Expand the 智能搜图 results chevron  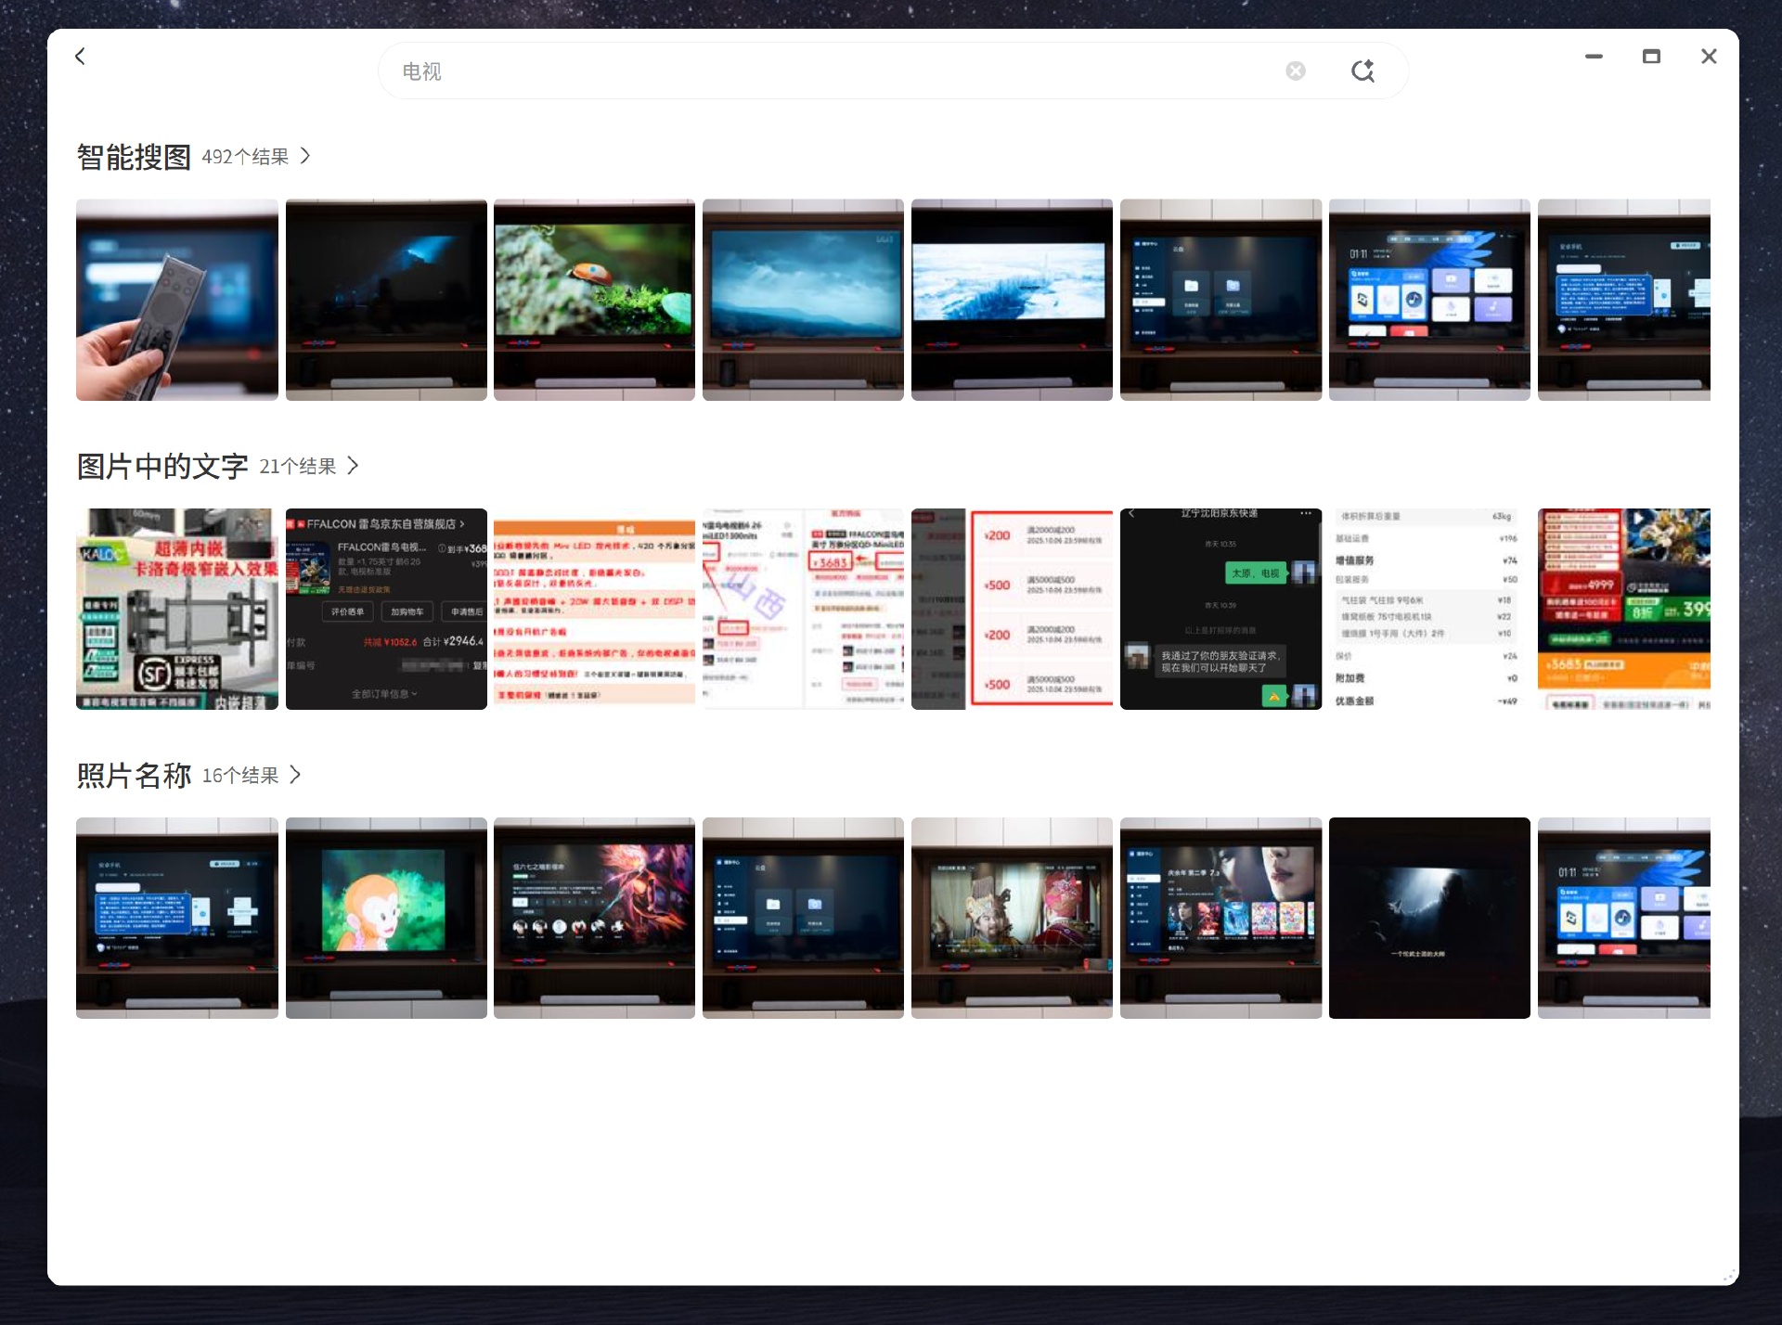coord(305,156)
